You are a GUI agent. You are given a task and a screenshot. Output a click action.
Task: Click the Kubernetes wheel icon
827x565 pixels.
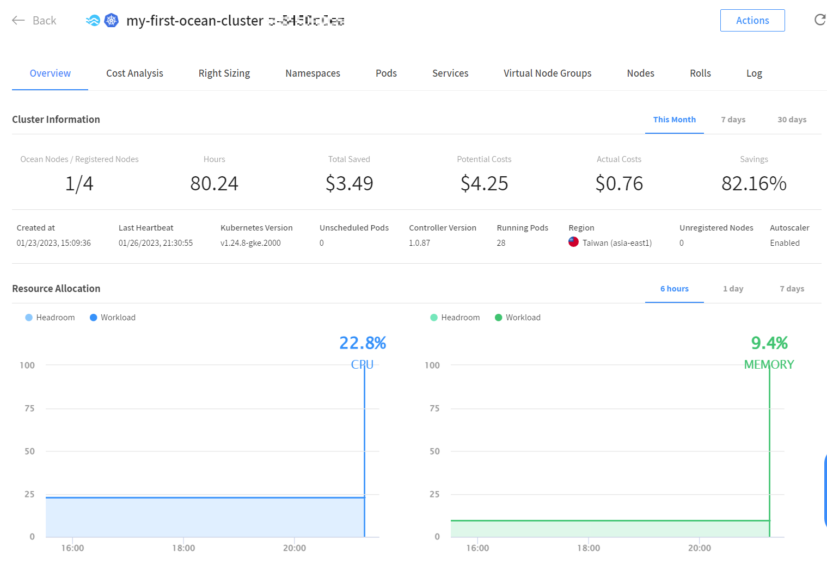pyautogui.click(x=112, y=21)
